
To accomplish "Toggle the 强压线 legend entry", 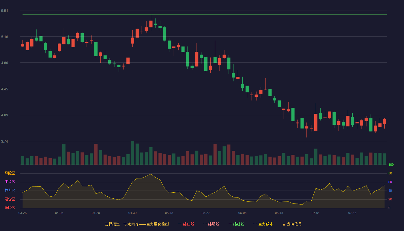I will click(x=186, y=224).
